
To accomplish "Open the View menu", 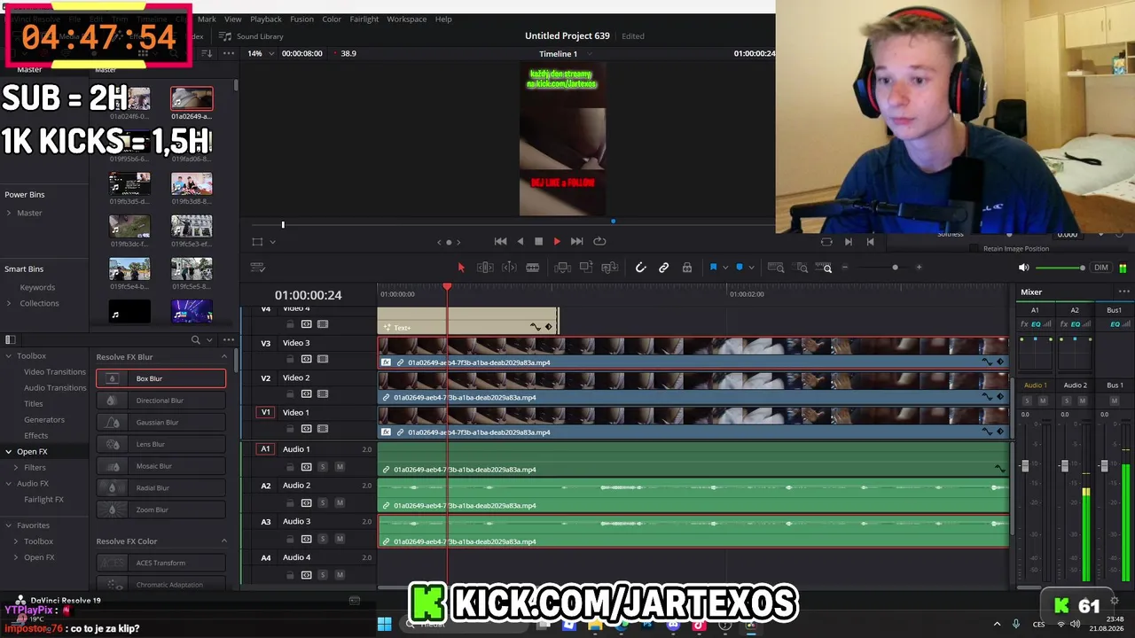I will pyautogui.click(x=232, y=19).
